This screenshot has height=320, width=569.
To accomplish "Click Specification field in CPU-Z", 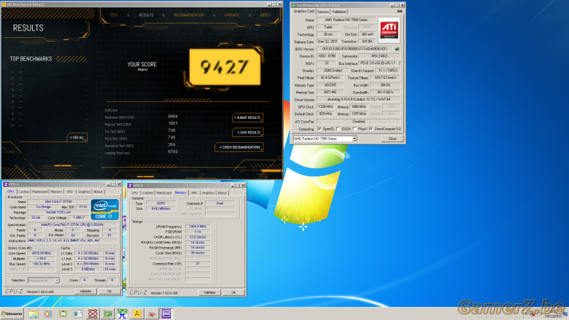I will (x=72, y=225).
